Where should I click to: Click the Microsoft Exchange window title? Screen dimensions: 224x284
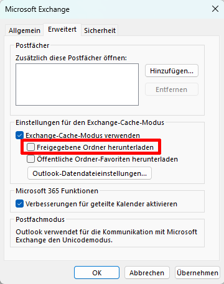pyautogui.click(x=37, y=9)
